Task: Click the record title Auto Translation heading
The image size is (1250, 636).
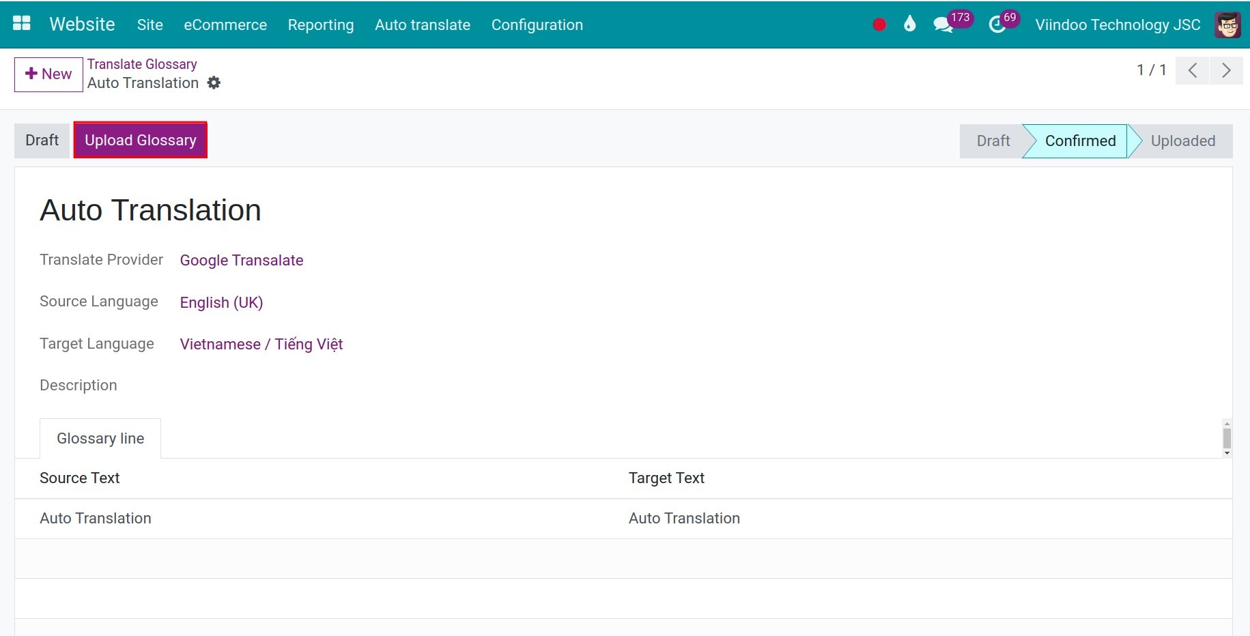Action: [x=151, y=210]
